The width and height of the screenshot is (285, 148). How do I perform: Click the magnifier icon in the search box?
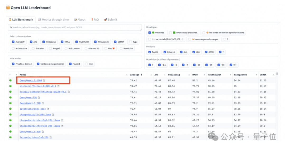(11, 27)
